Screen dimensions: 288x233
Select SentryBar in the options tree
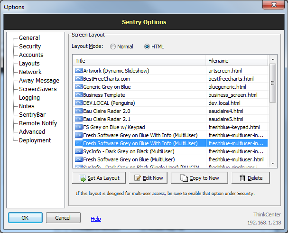[32, 115]
